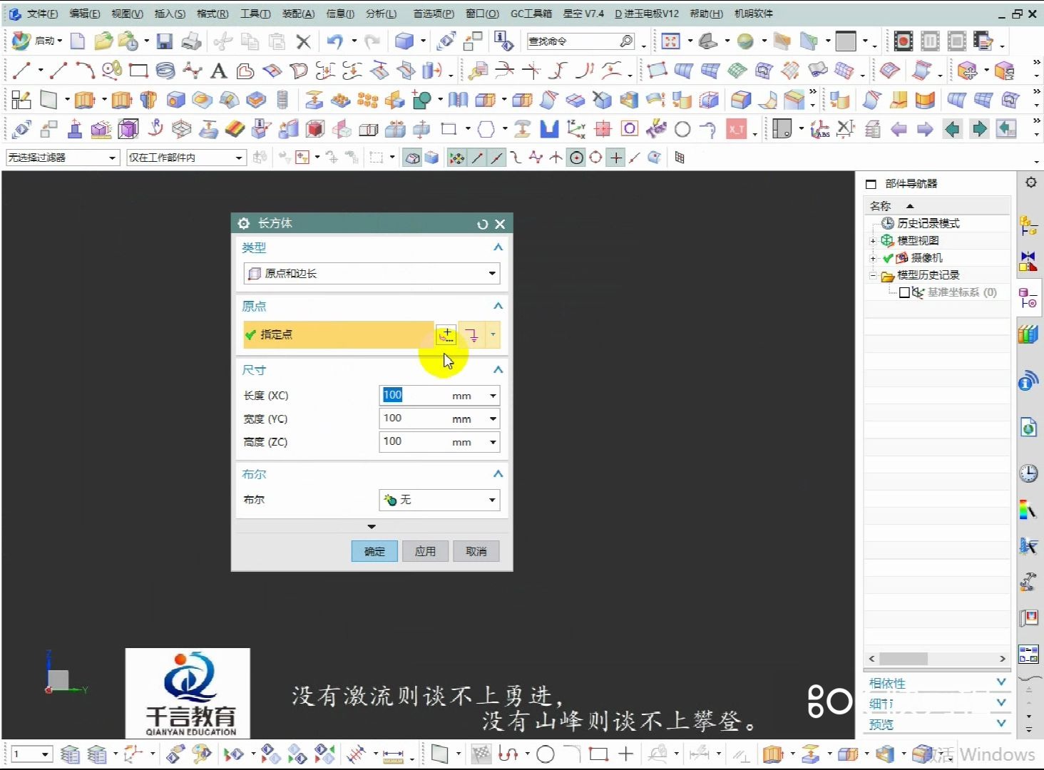Viewport: 1044px width, 770px height.
Task: Check the 基准坐标系 checkbox in the navigator
Action: click(906, 292)
